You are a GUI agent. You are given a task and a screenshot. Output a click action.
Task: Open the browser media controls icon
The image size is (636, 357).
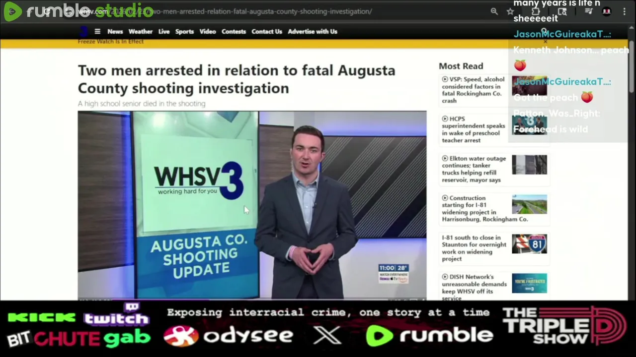click(x=588, y=11)
